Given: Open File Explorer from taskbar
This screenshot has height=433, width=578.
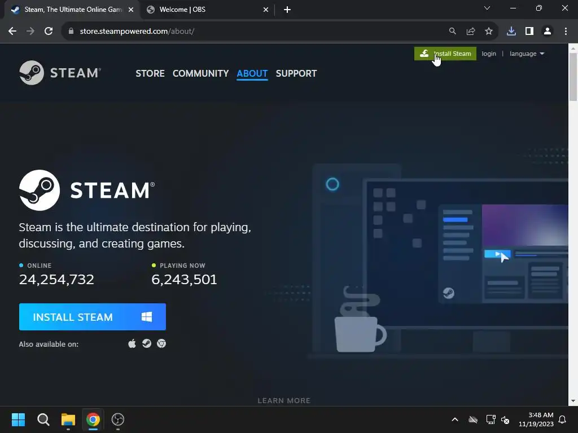Looking at the screenshot, I should tap(68, 419).
